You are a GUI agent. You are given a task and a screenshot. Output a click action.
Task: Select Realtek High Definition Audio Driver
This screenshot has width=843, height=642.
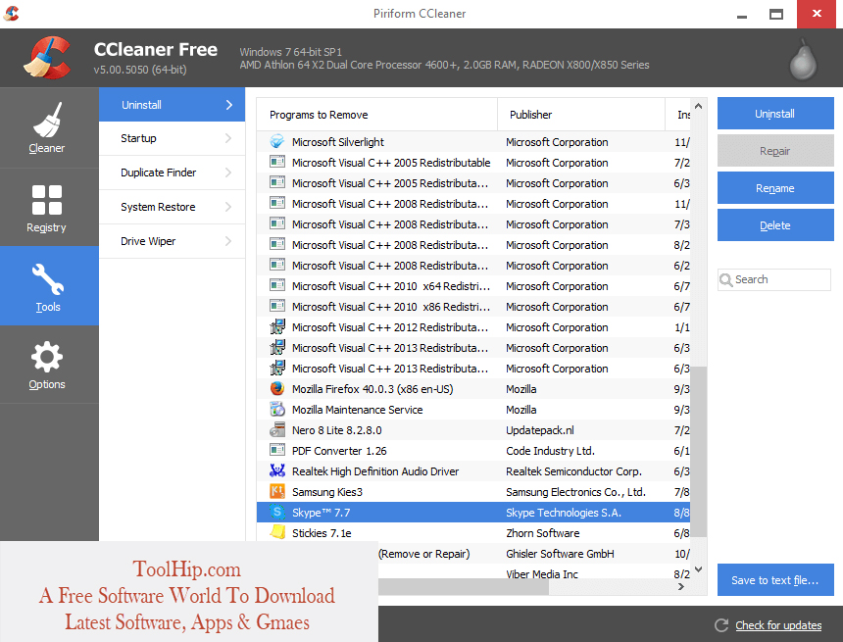(x=473, y=471)
